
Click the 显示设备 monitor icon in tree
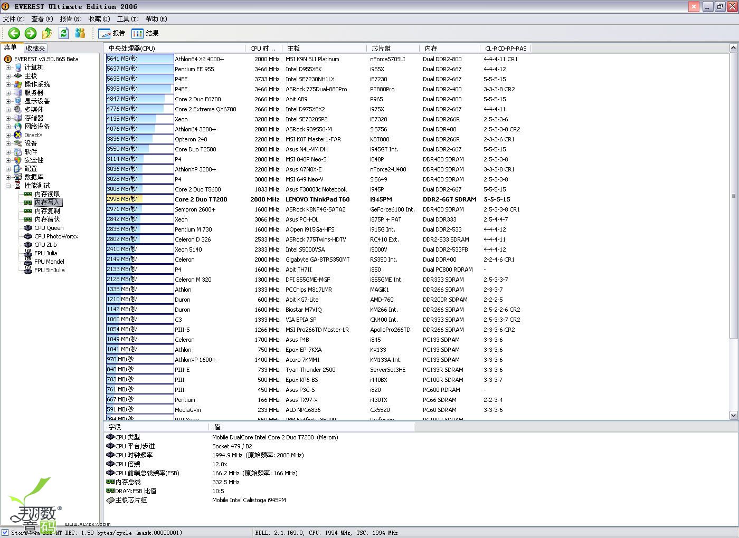click(x=18, y=101)
